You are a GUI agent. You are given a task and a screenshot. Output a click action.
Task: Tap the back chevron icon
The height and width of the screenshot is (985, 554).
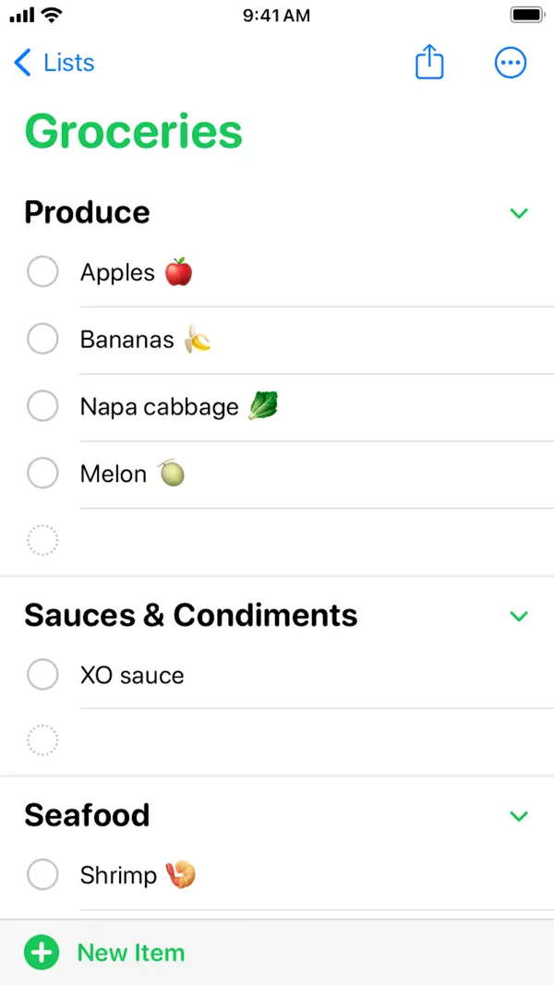point(22,63)
